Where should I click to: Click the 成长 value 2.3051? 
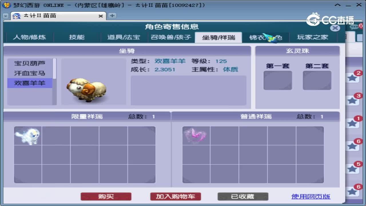tap(165, 70)
